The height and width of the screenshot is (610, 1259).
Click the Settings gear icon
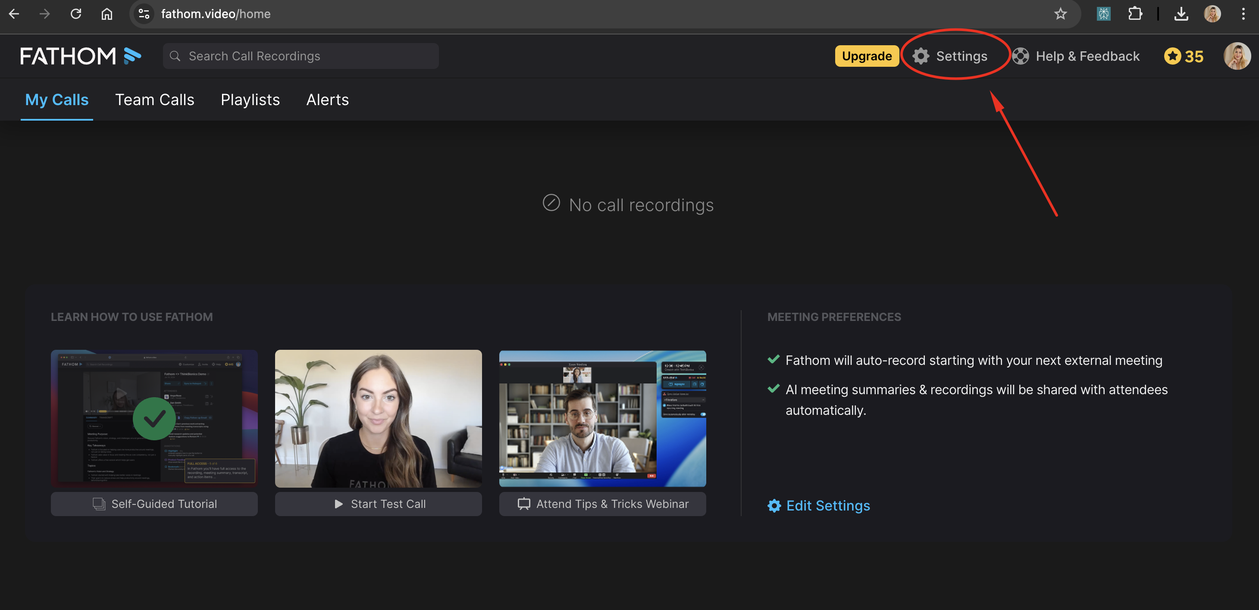tap(920, 56)
